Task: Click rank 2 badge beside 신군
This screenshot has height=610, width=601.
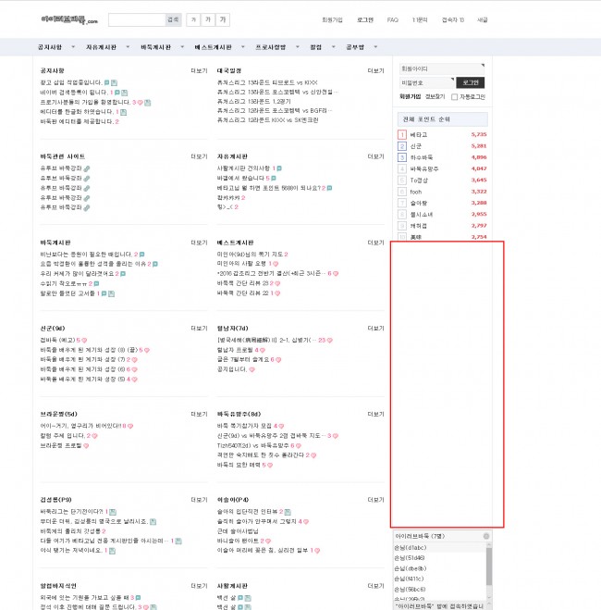Action: tap(402, 146)
